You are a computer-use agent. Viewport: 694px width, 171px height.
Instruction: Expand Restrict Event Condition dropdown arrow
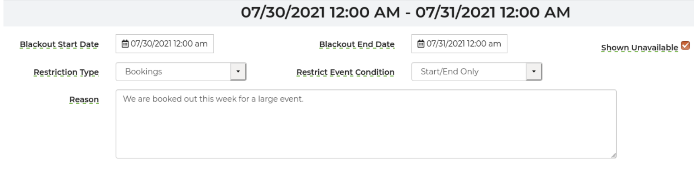(534, 72)
